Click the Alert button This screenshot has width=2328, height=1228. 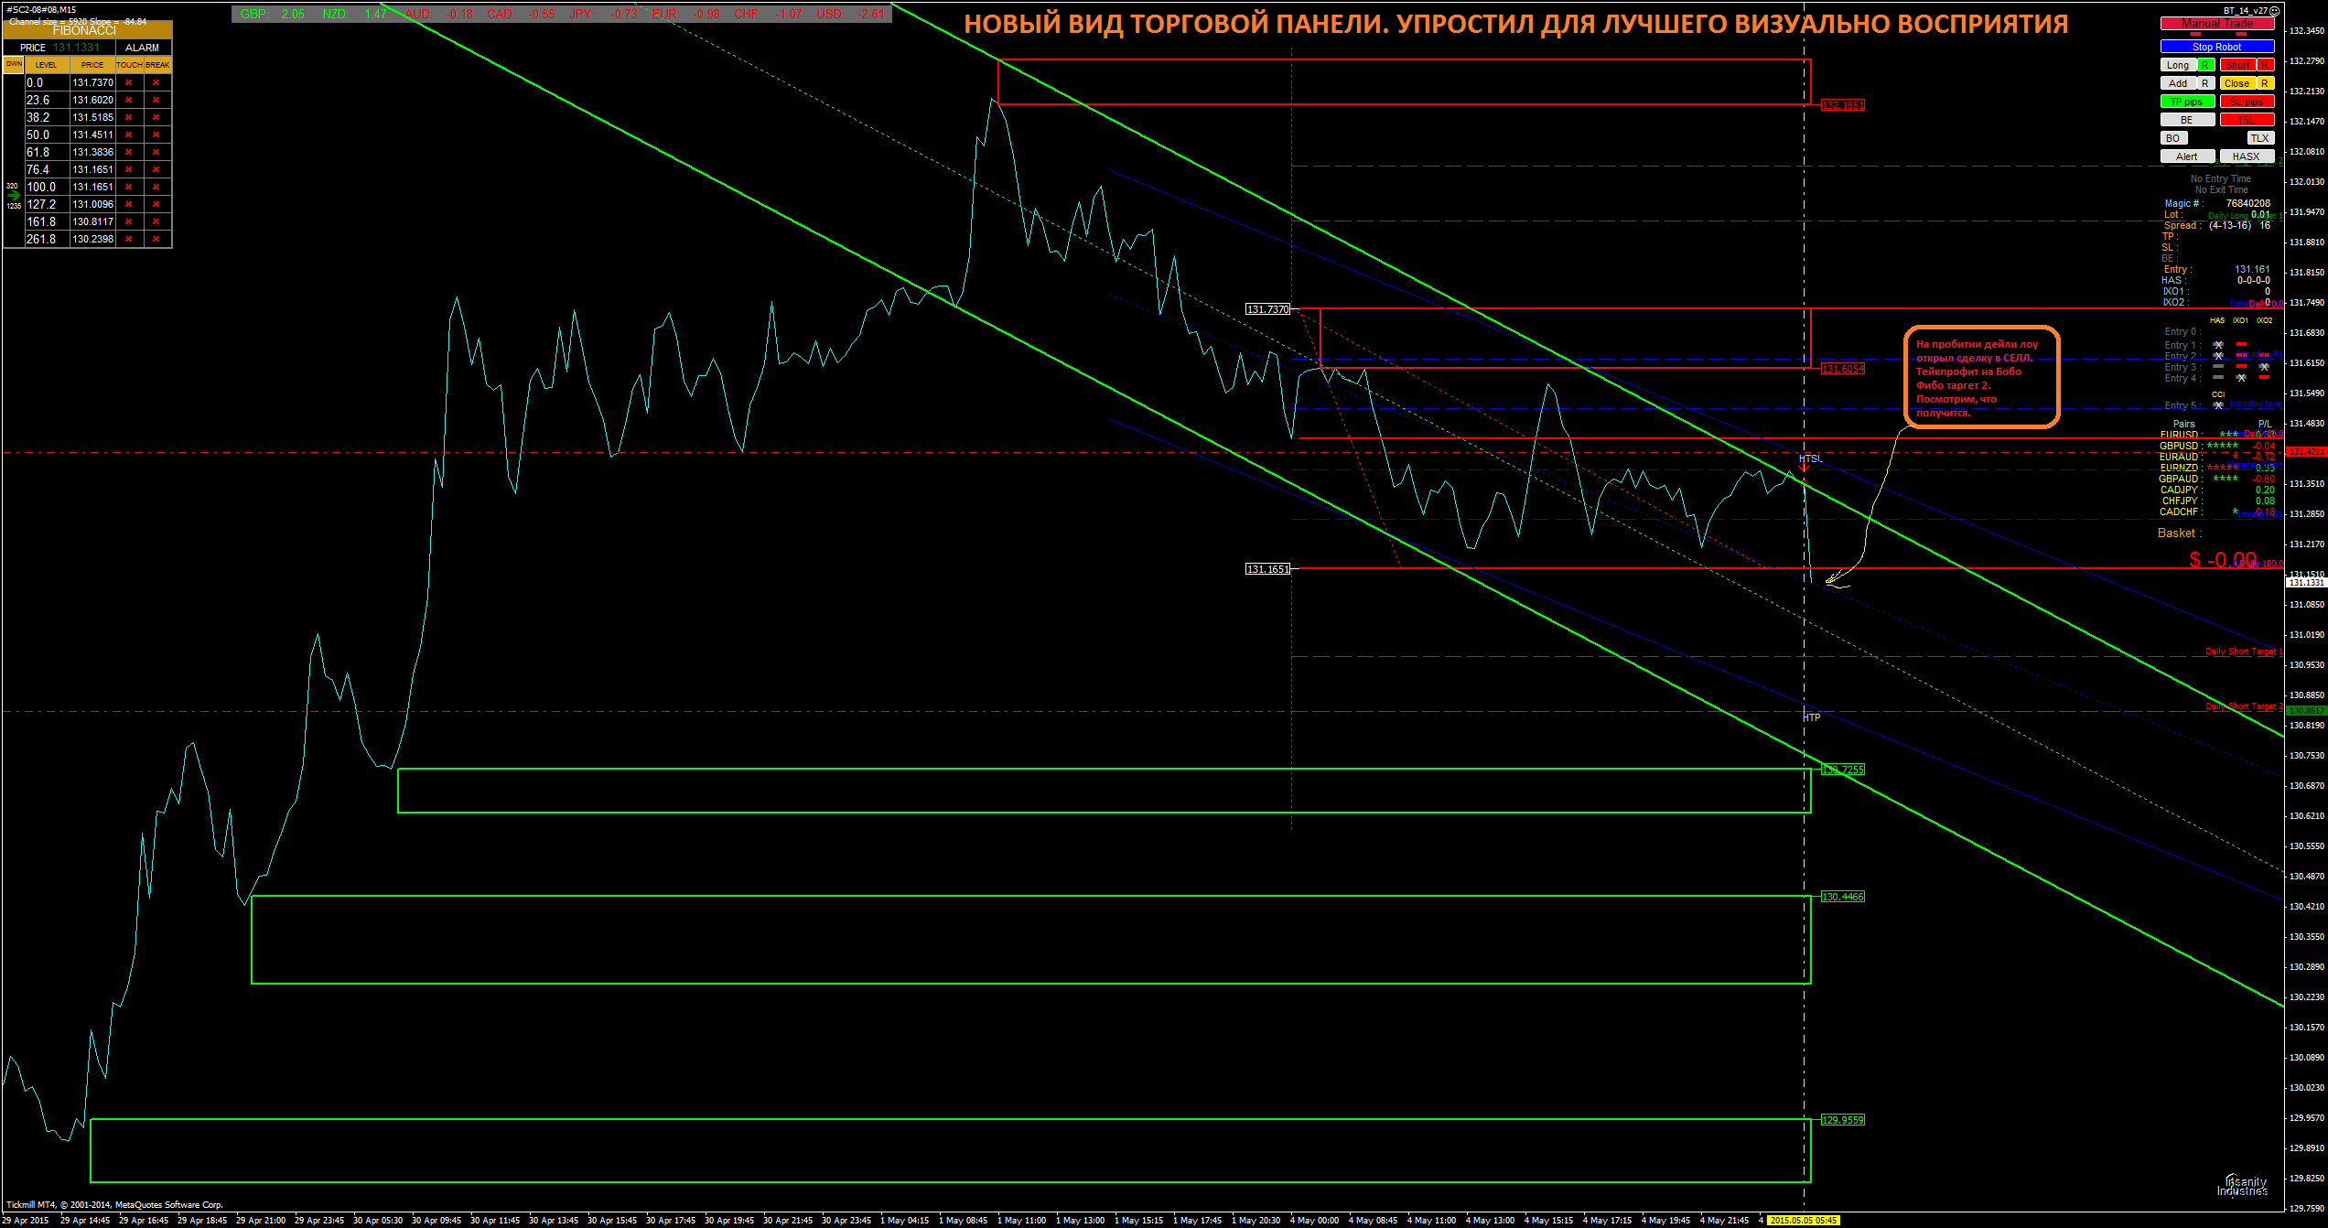point(2187,156)
